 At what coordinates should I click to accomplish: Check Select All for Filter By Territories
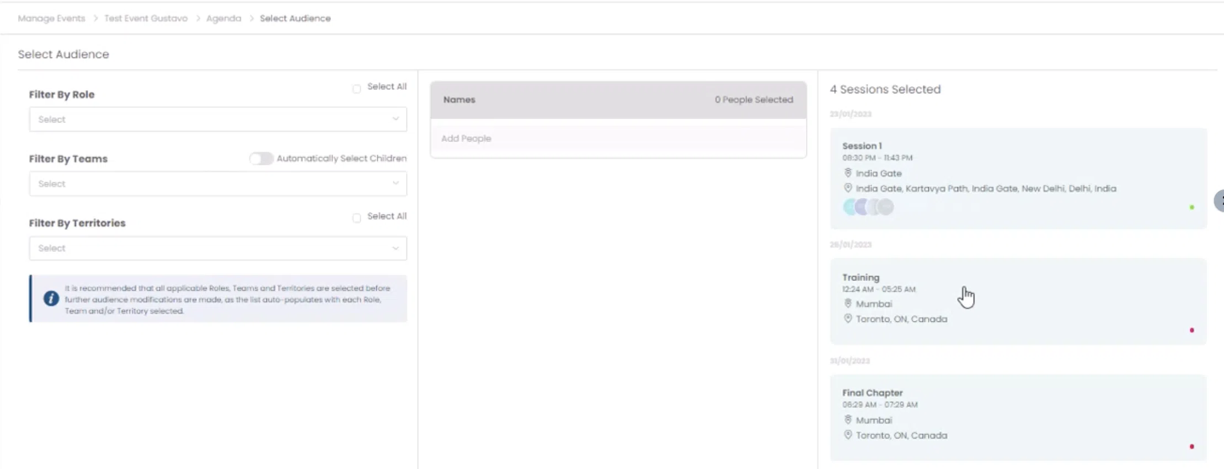point(357,218)
